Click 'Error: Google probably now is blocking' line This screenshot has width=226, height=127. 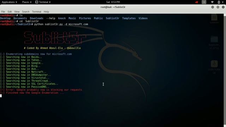[x=41, y=90]
